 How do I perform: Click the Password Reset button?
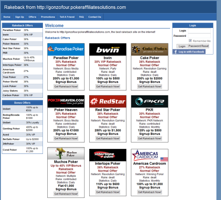[x=198, y=46]
